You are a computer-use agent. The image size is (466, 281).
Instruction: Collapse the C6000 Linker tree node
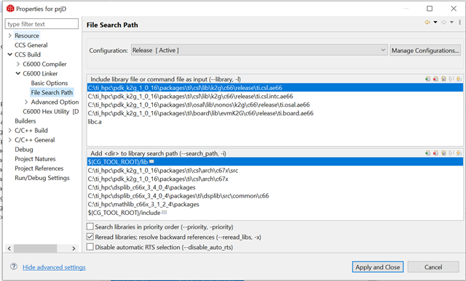18,73
